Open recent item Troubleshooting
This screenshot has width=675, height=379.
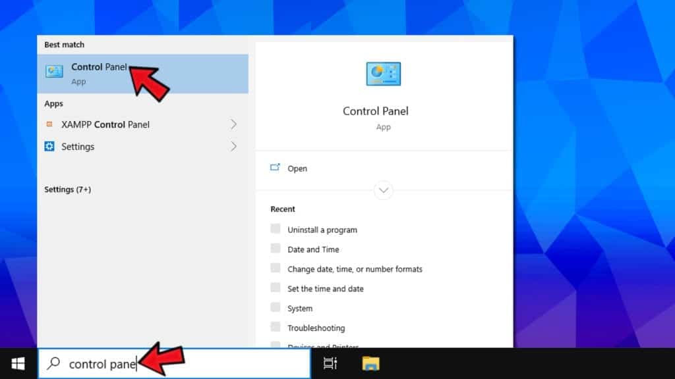[316, 328]
